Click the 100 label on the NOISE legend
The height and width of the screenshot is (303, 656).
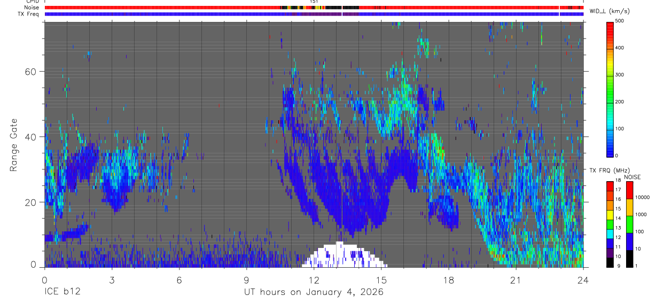[x=640, y=231]
